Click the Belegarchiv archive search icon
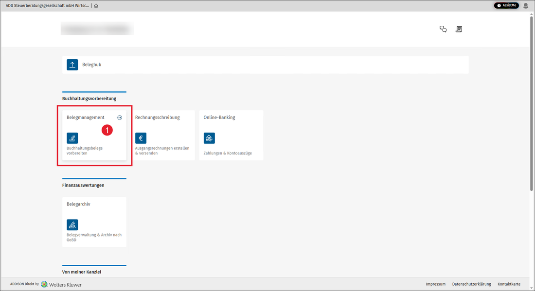This screenshot has width=535, height=291. 72,225
